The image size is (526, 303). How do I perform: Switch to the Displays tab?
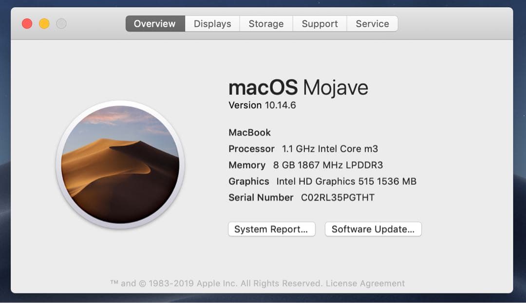212,23
